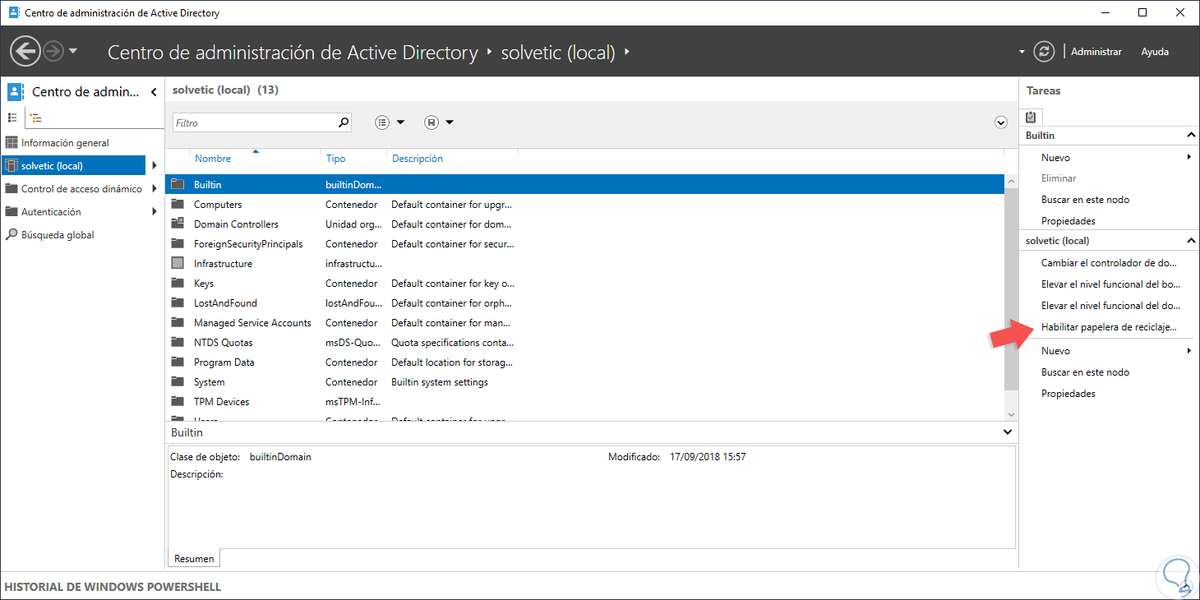Click Cambiar el controlador de dominio

point(1108,263)
